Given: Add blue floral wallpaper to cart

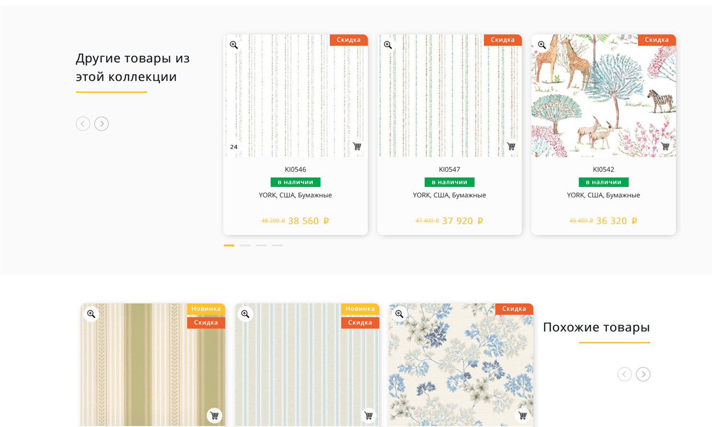Looking at the screenshot, I should pyautogui.click(x=522, y=416).
